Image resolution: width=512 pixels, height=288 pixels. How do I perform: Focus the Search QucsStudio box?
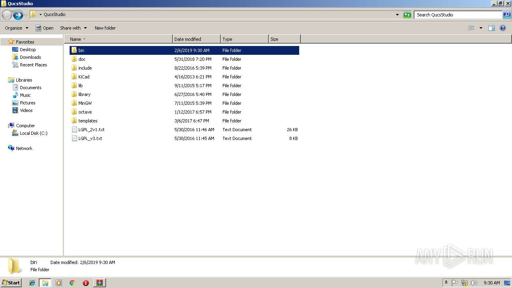[x=458, y=15]
